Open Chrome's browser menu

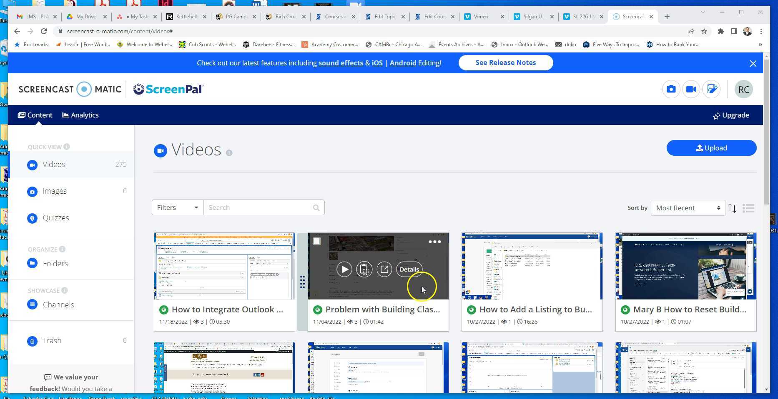[761, 31]
